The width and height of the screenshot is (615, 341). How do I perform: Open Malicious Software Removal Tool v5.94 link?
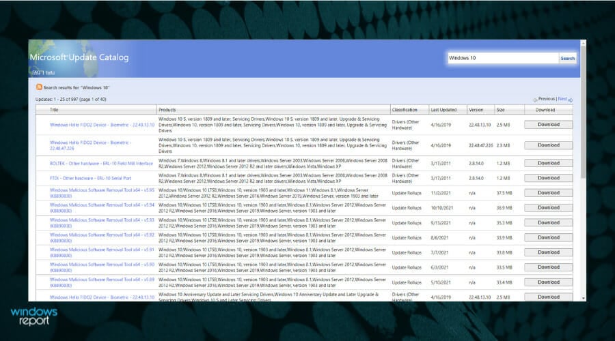tap(102, 208)
